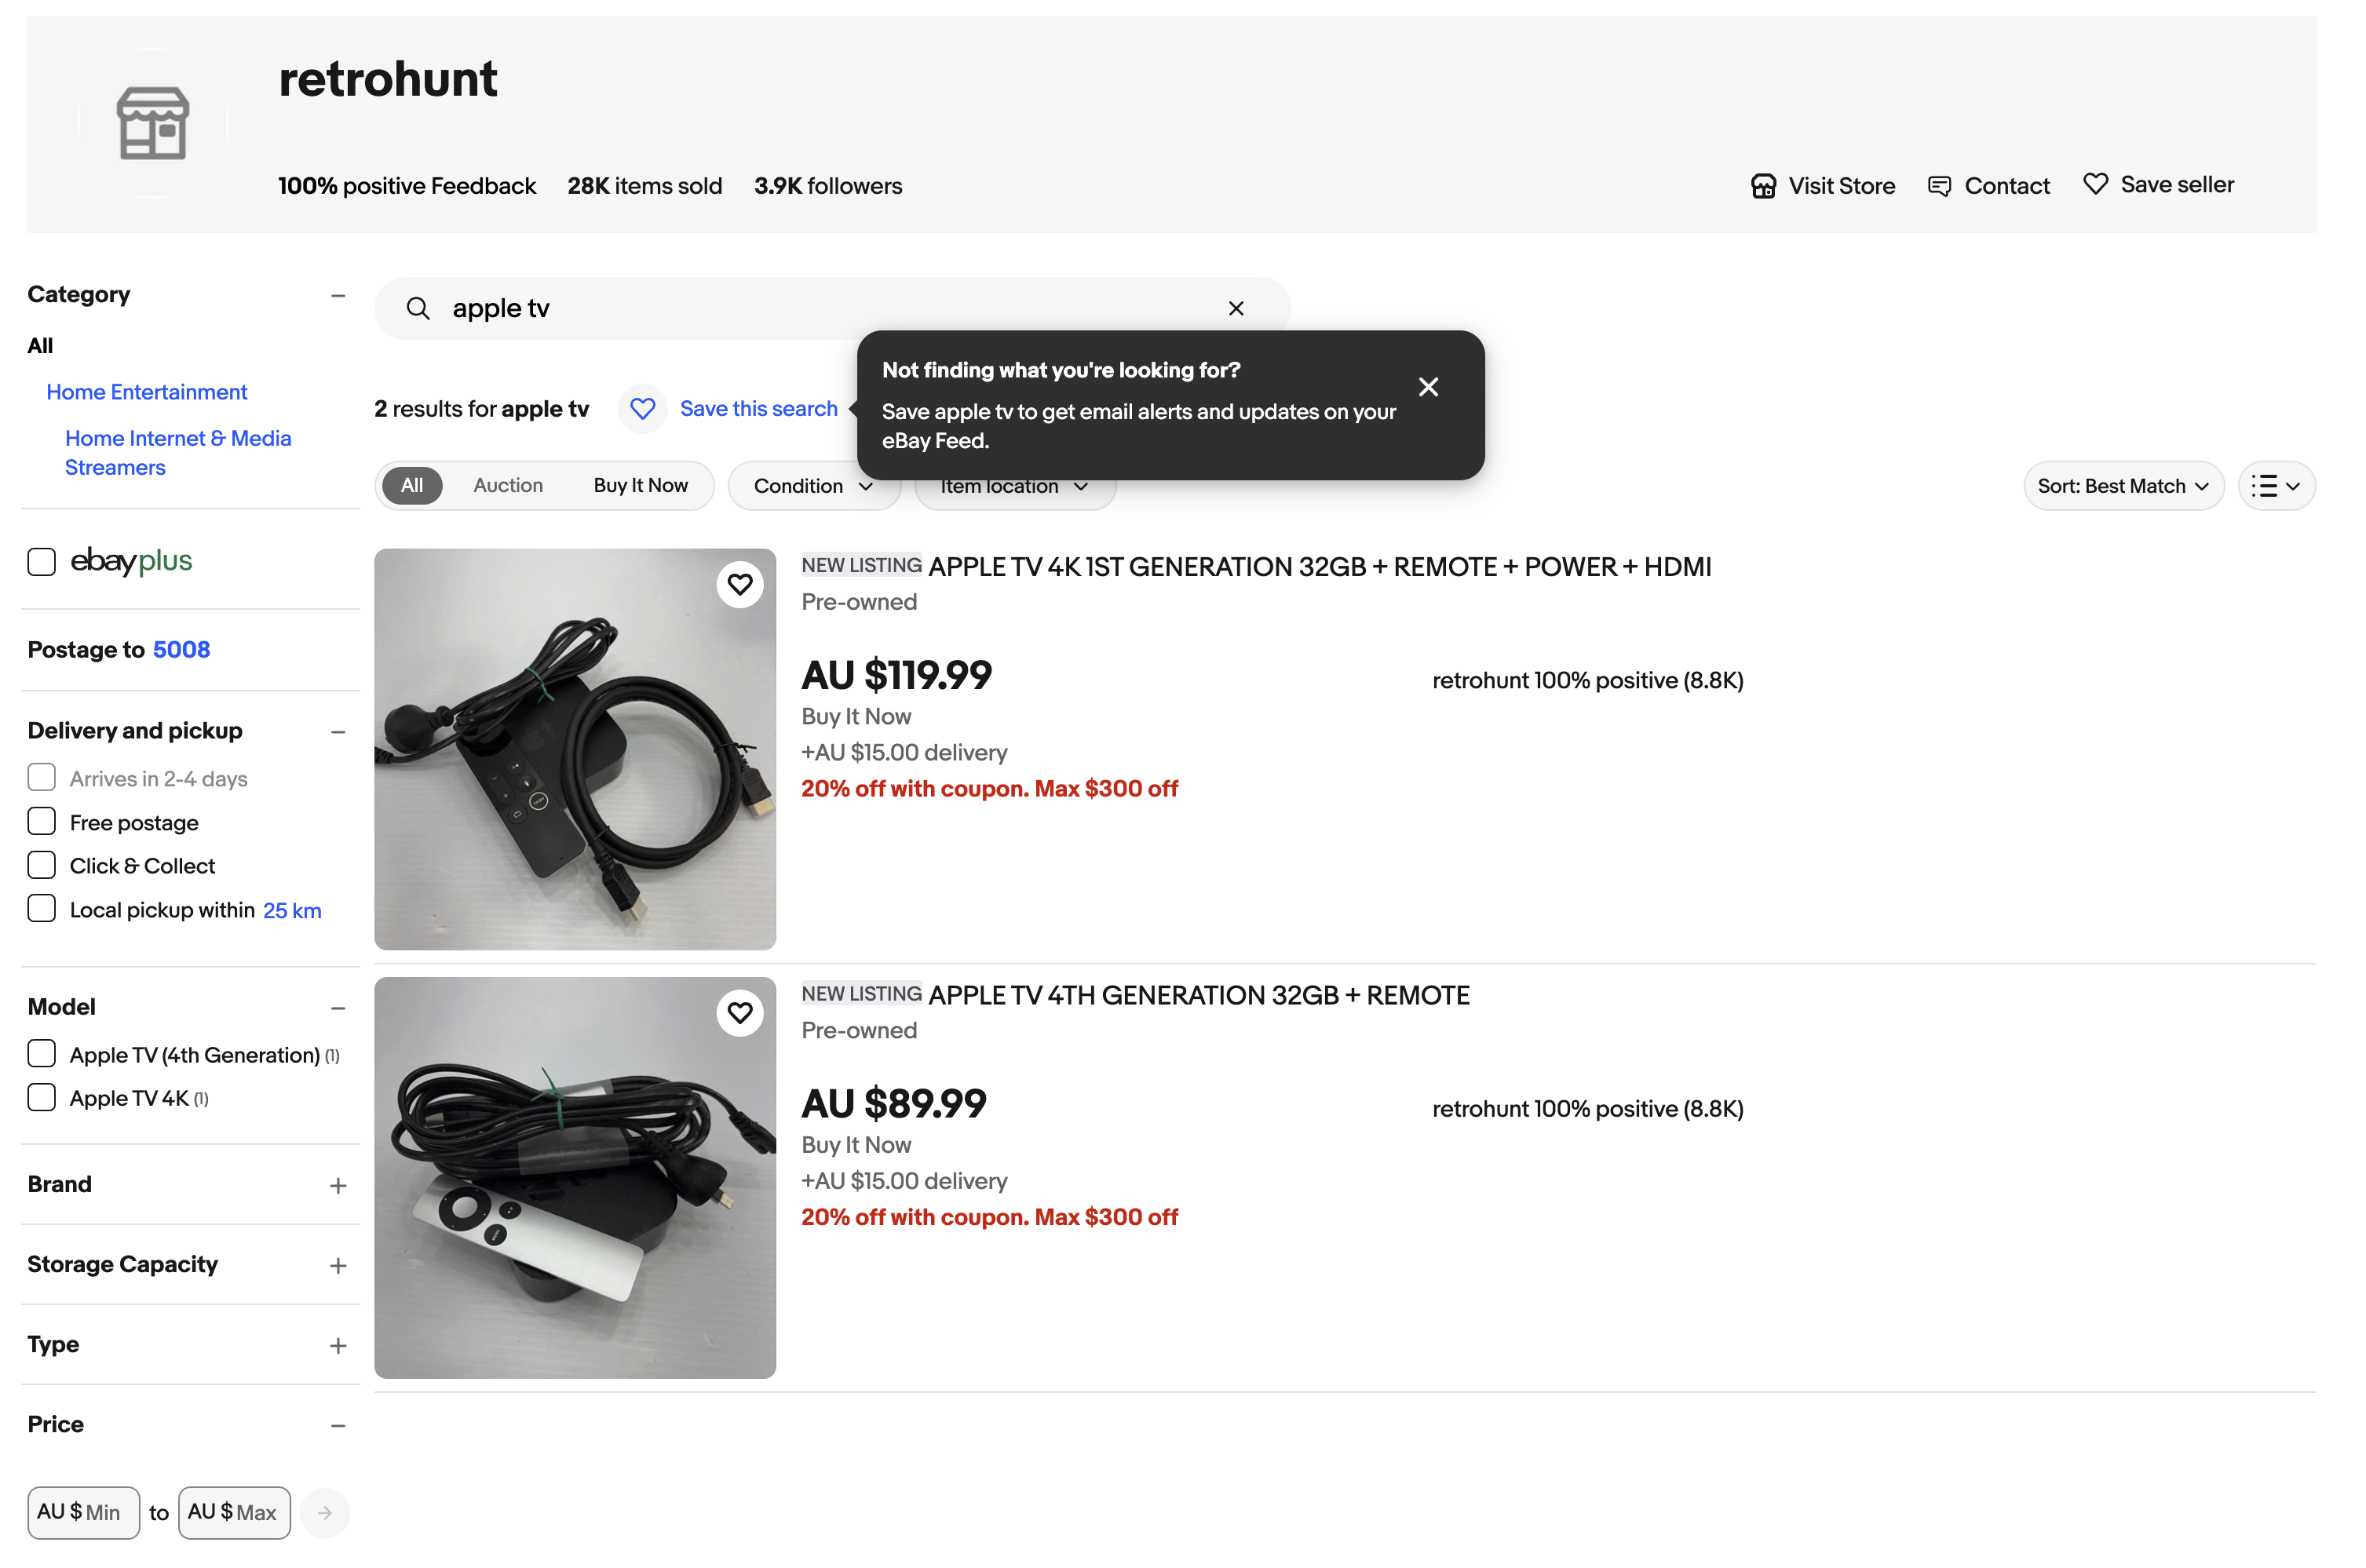2366x1568 pixels.
Task: Click the AU $ Min price field
Action: (x=84, y=1512)
